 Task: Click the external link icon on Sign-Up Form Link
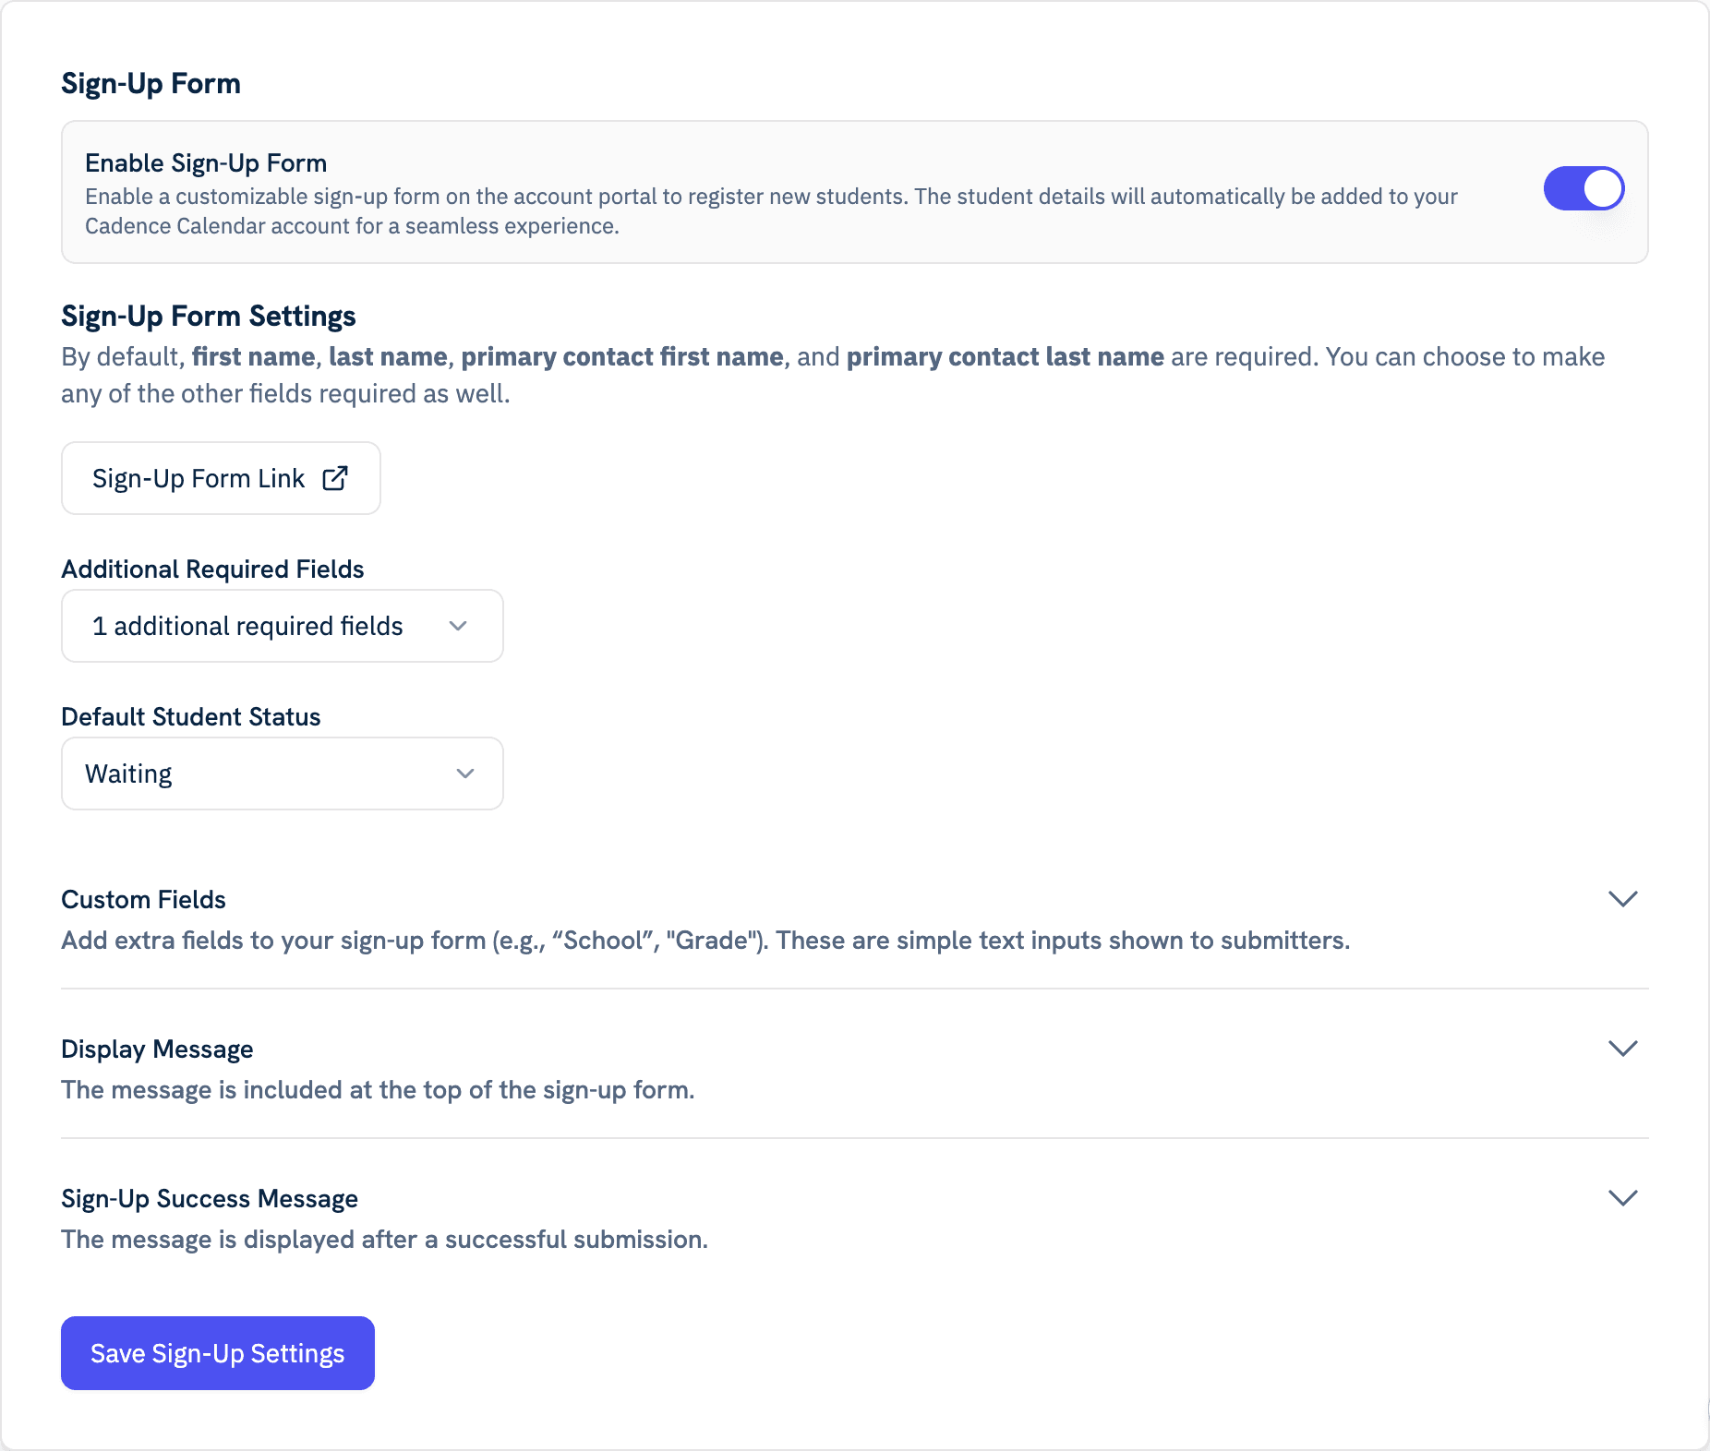click(335, 478)
